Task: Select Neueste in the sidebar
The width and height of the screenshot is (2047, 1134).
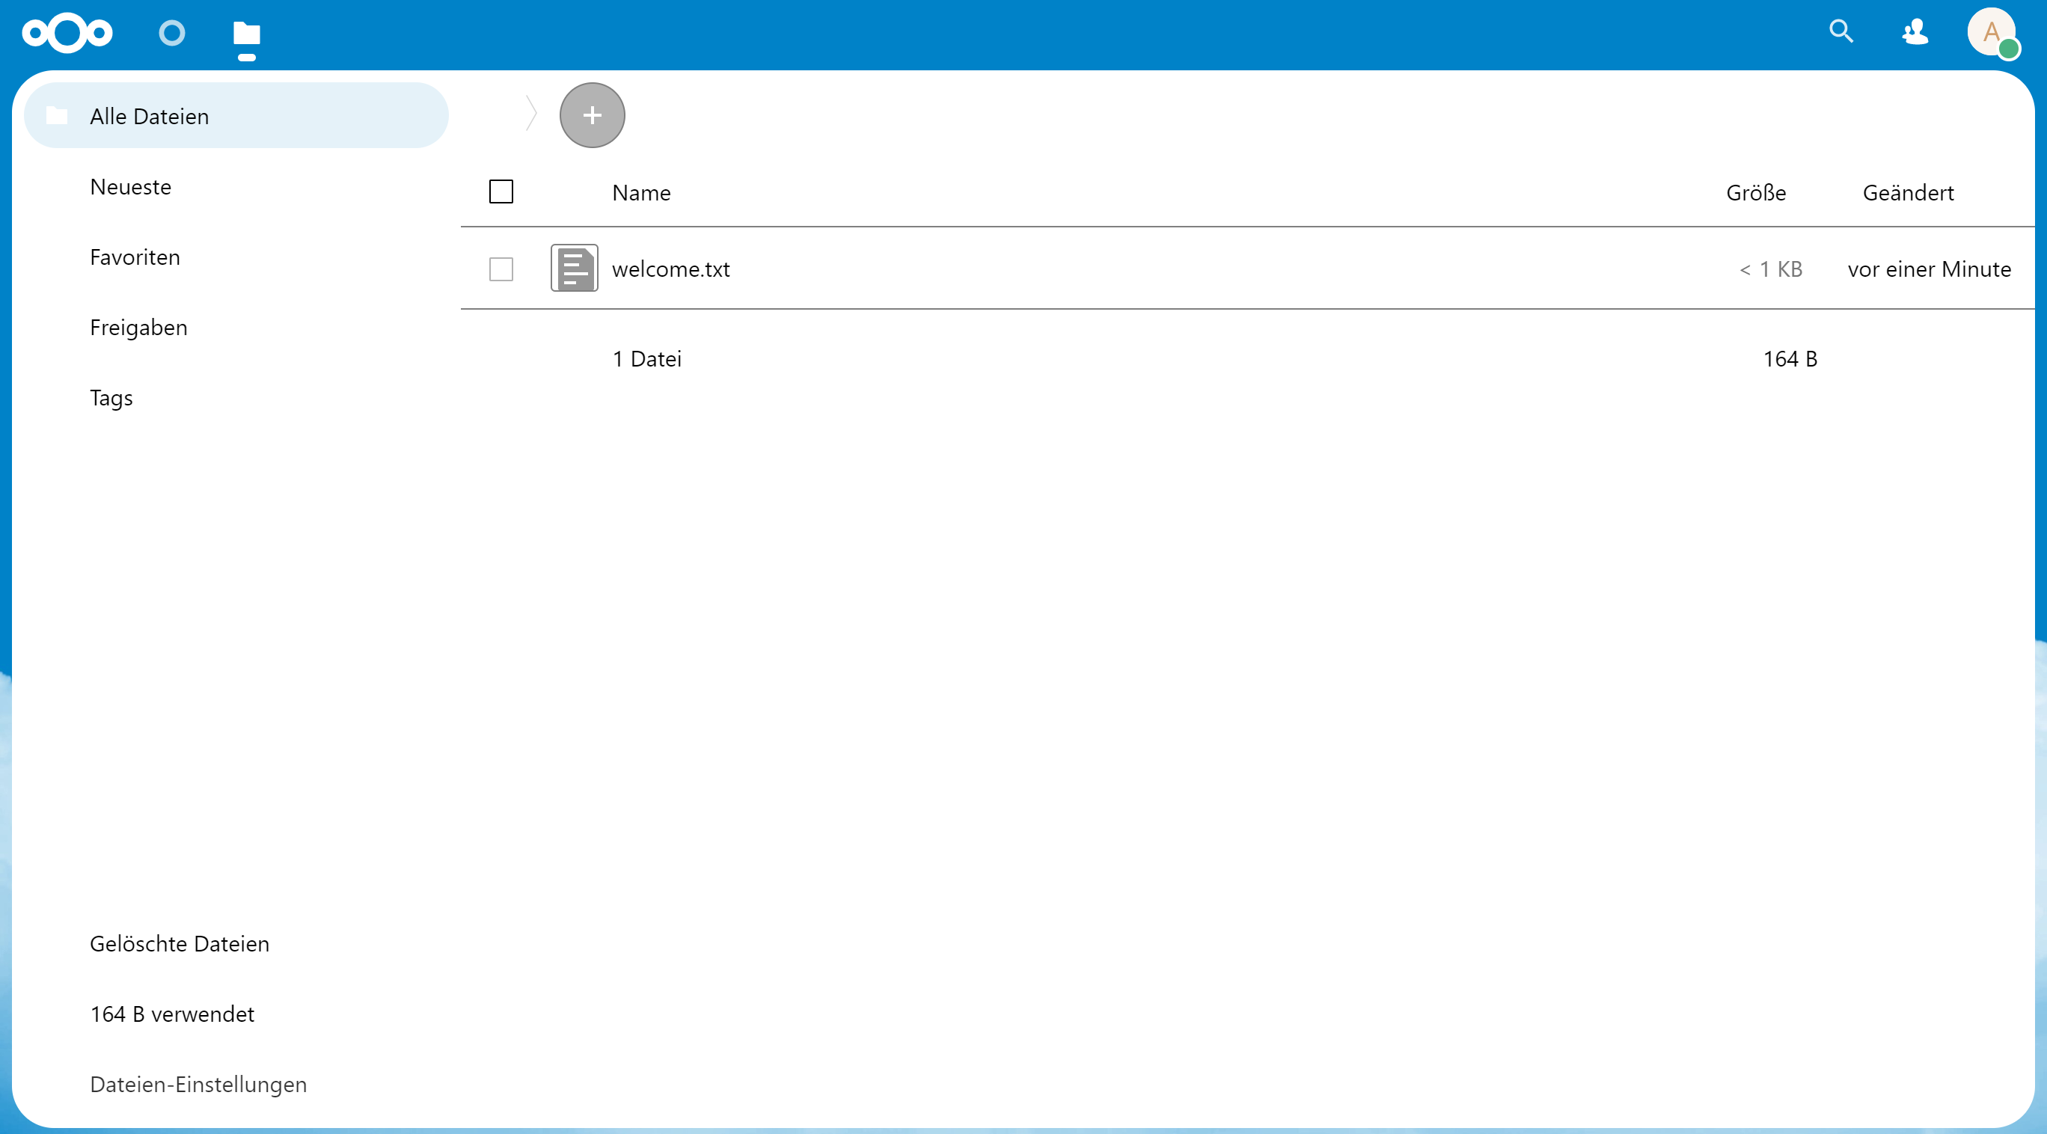Action: point(130,187)
